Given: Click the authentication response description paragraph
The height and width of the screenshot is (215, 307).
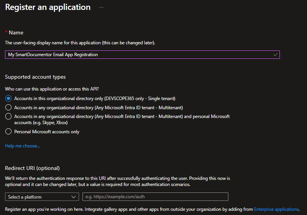Looking at the screenshot, I should coord(118,181).
